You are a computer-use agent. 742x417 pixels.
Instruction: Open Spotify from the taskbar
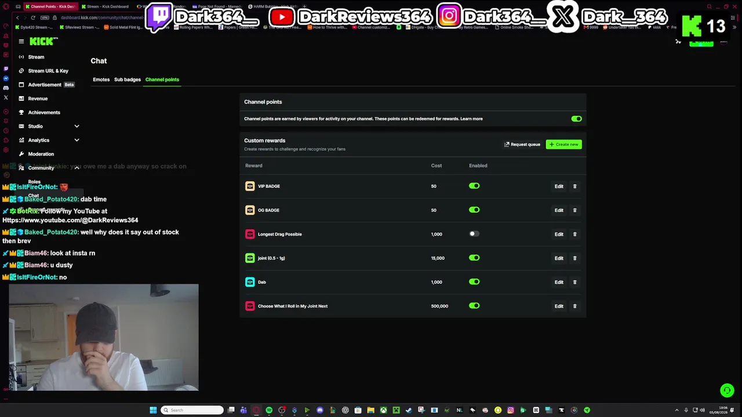point(269,410)
